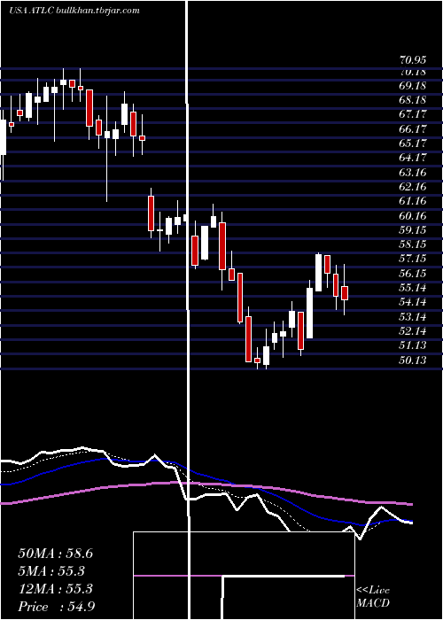Image resolution: width=443 pixels, height=620 pixels.
Task: Click the 68.18 price axis label
Action: pos(413,100)
